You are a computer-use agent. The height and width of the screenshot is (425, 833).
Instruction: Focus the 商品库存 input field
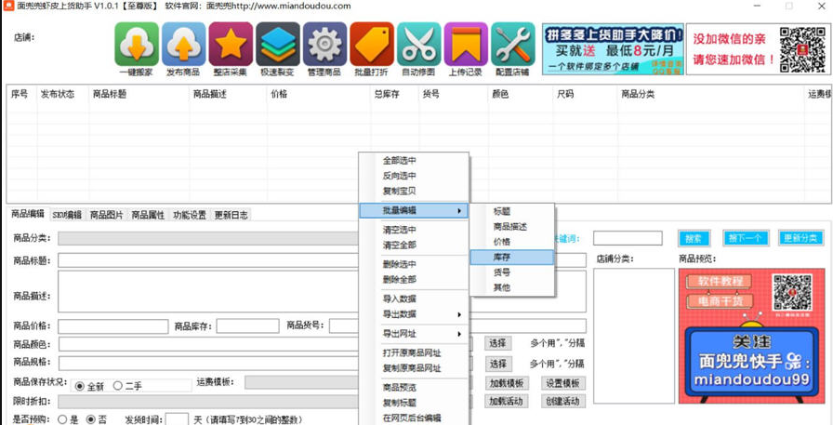(247, 326)
